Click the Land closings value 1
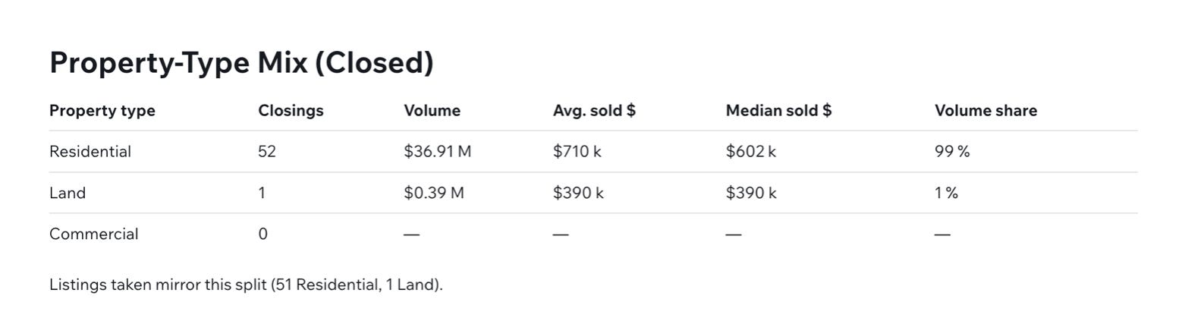Image resolution: width=1185 pixels, height=334 pixels. pos(262,193)
